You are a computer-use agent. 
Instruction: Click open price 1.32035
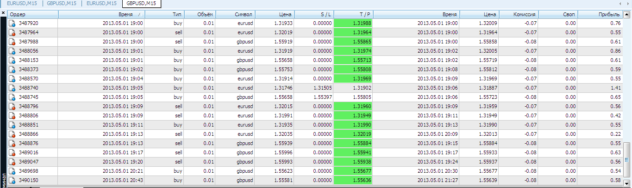click(283, 134)
